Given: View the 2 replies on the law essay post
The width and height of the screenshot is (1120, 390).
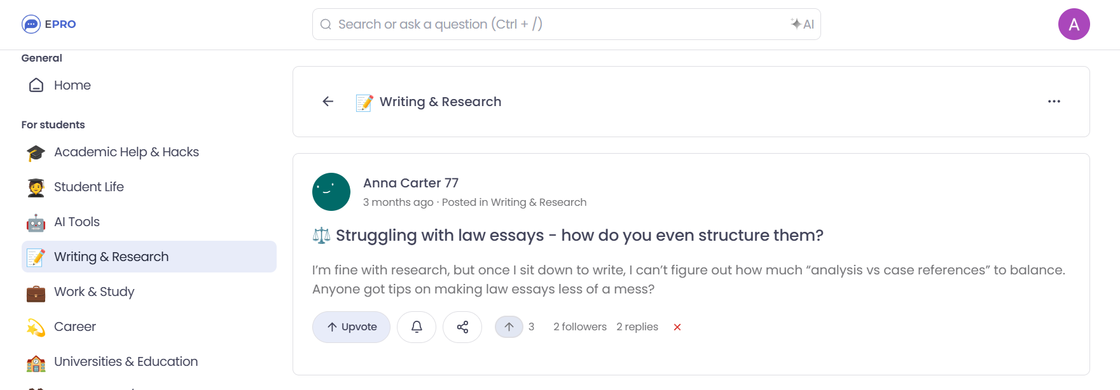Looking at the screenshot, I should 637,326.
